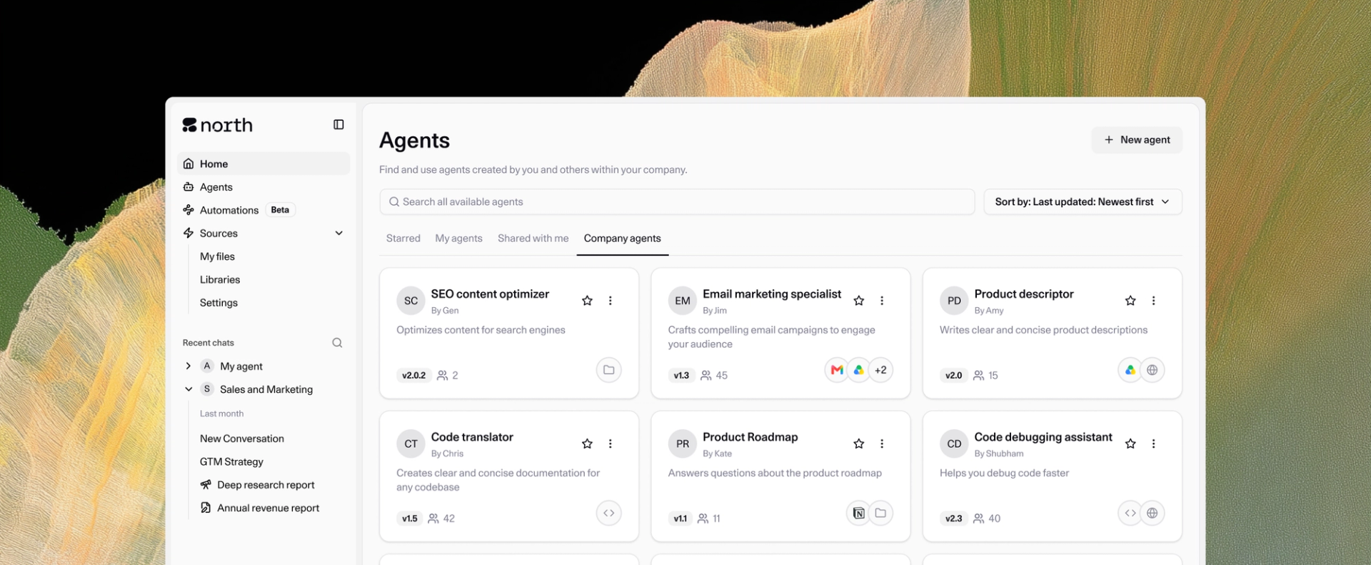The height and width of the screenshot is (565, 1371).
Task: Click the Beta badge beside Automations
Action: [x=280, y=210]
